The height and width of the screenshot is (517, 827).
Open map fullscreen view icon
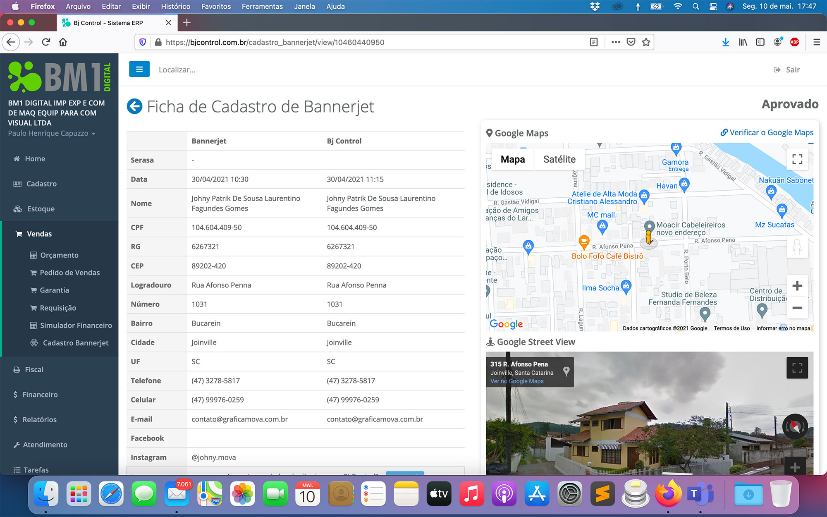(797, 159)
